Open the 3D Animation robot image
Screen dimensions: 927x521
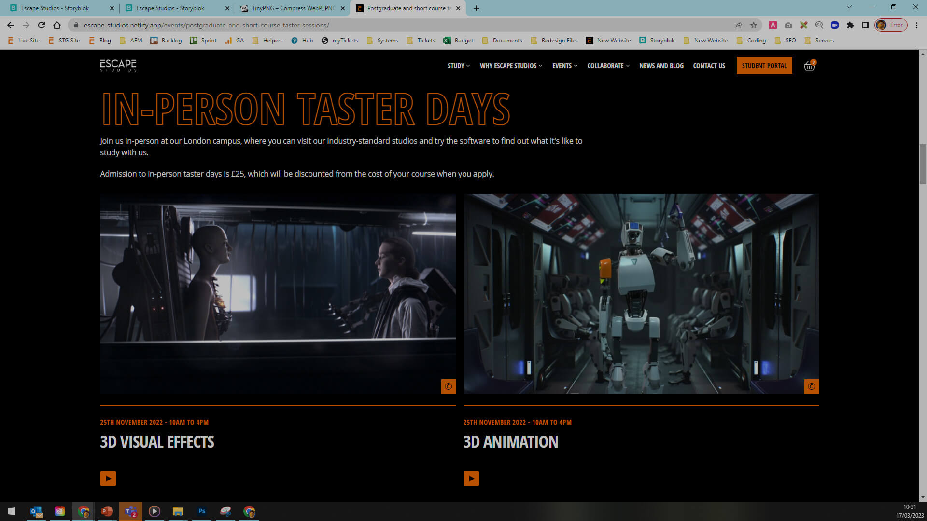click(x=641, y=294)
